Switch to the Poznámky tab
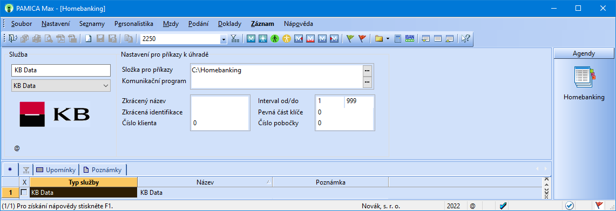Image resolution: width=616 pixels, height=211 pixels. click(x=103, y=170)
